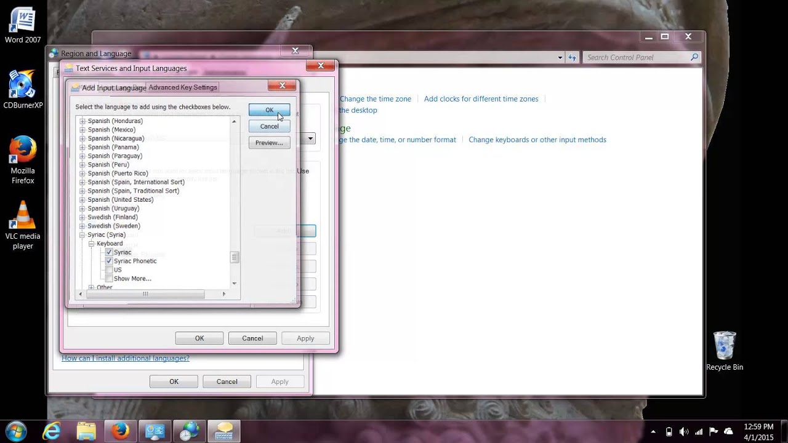Expand Spanish (Honduras) tree node
Image resolution: width=788 pixels, height=443 pixels.
click(82, 121)
